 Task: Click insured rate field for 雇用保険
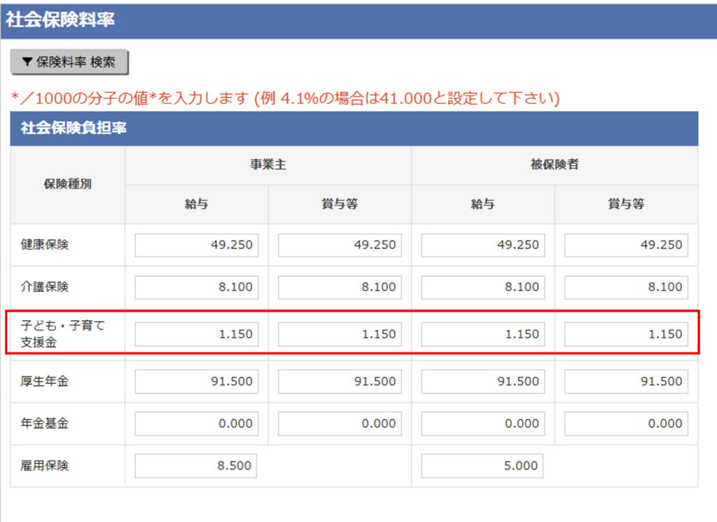click(x=482, y=465)
